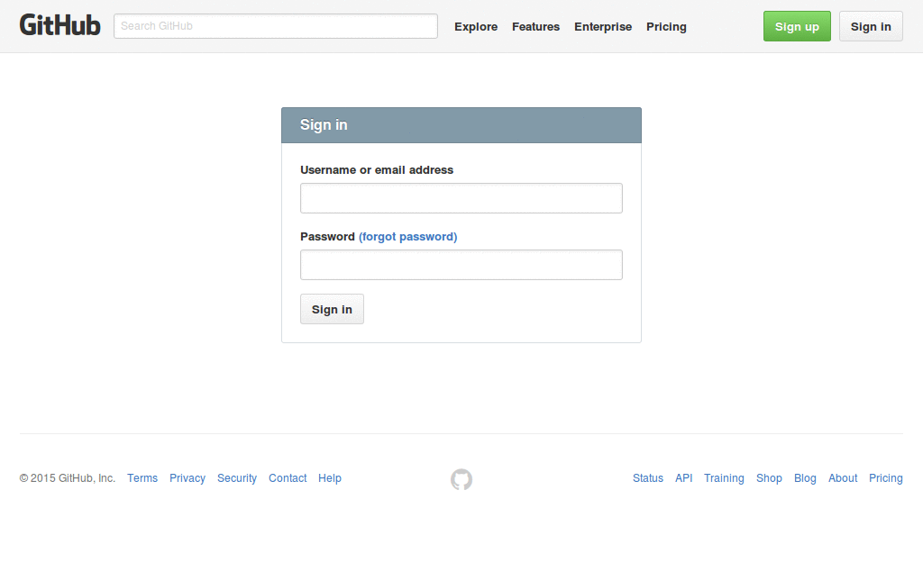Click the Sign in button in the header
The image size is (923, 581).
tap(870, 26)
